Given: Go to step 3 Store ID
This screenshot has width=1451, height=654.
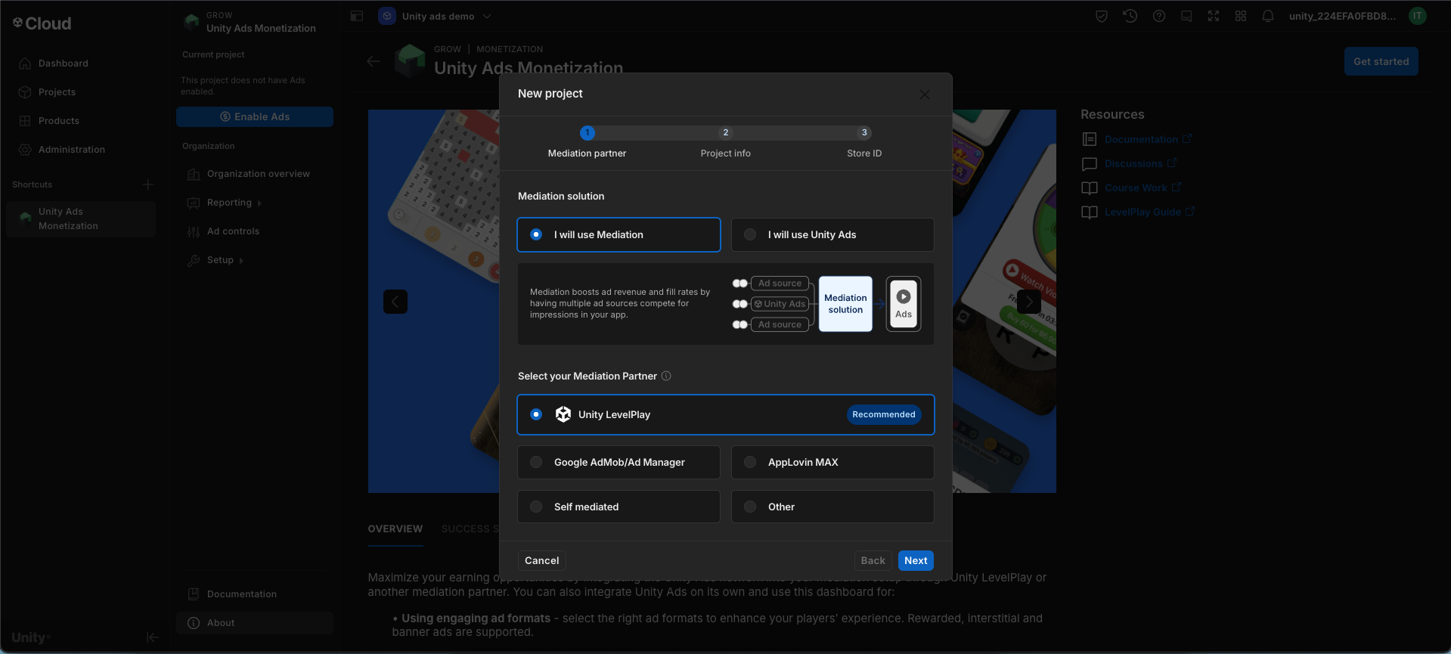Looking at the screenshot, I should tap(864, 142).
